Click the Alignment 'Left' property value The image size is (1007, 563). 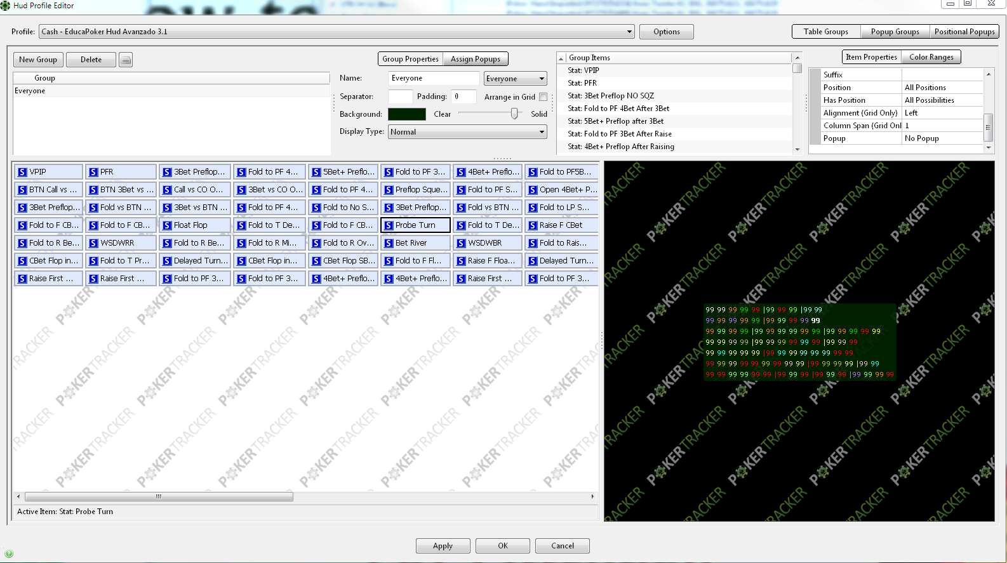942,113
